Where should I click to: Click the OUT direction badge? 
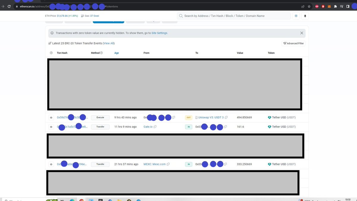[189, 117]
